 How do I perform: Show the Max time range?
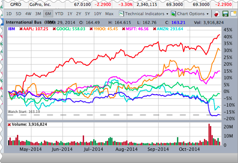pos(109,14)
